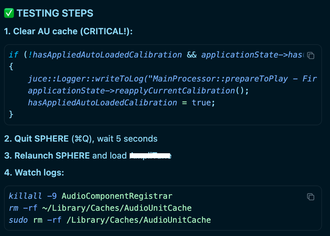Click step 1 Clear AU cache text

click(x=68, y=32)
